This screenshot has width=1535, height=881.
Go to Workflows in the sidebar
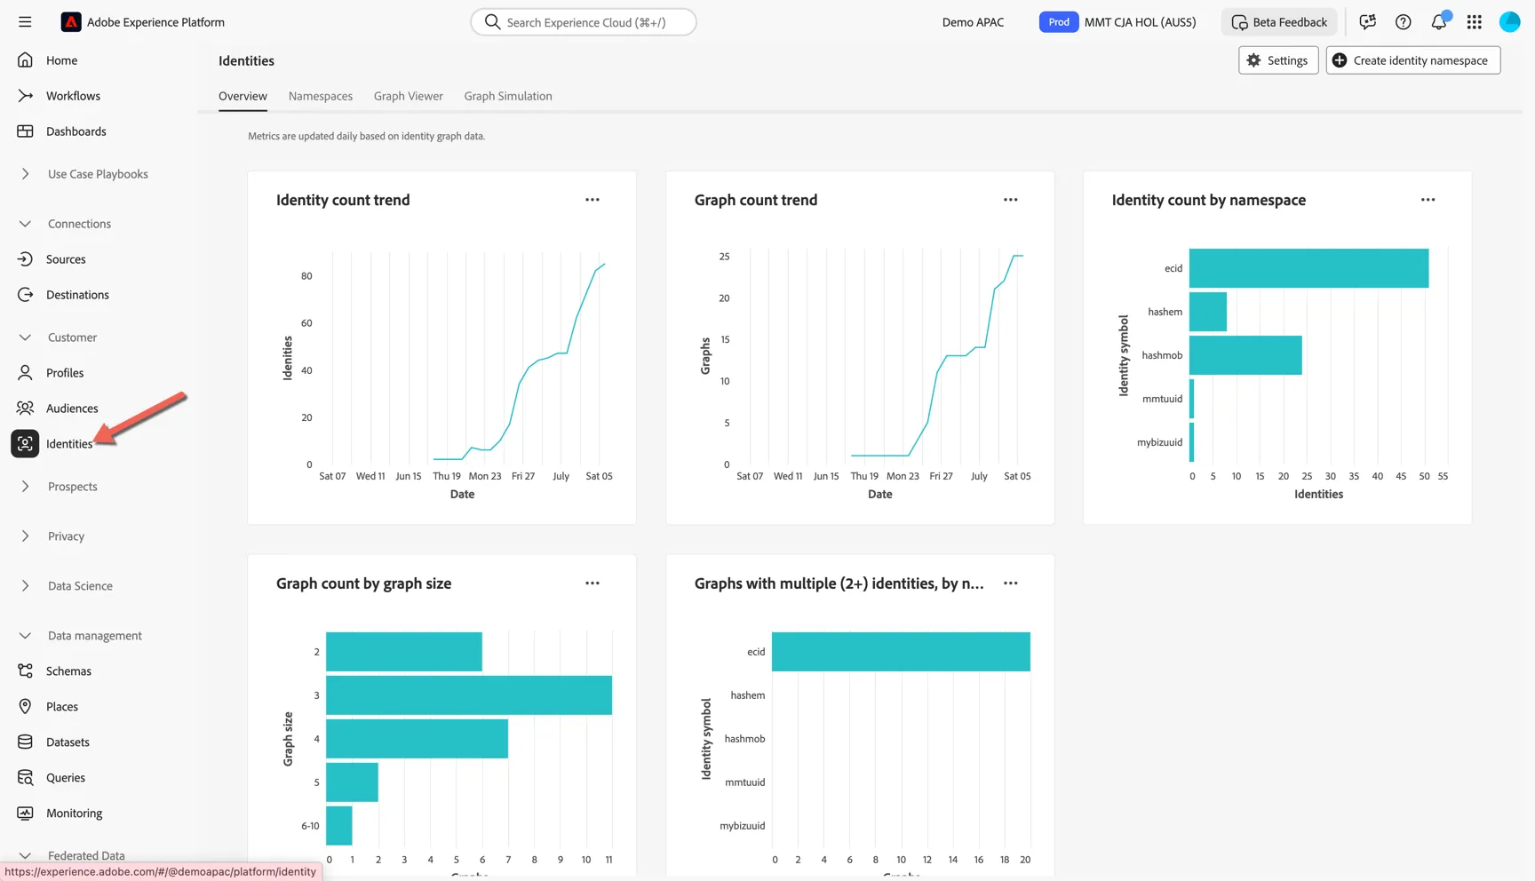click(x=73, y=96)
